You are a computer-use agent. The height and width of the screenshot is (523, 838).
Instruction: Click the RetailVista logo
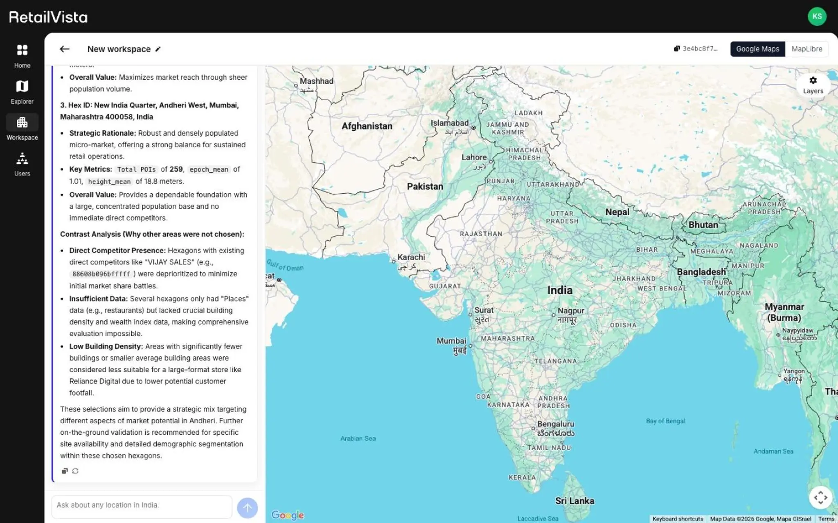[x=48, y=17]
